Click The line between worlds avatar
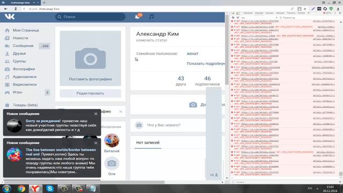The image size is (343, 193). click(x=14, y=154)
